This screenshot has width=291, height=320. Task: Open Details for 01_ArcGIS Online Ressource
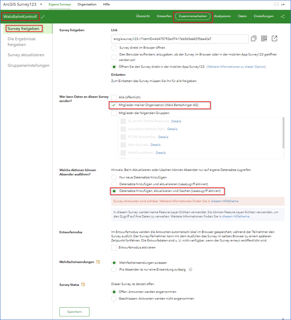tap(176, 121)
